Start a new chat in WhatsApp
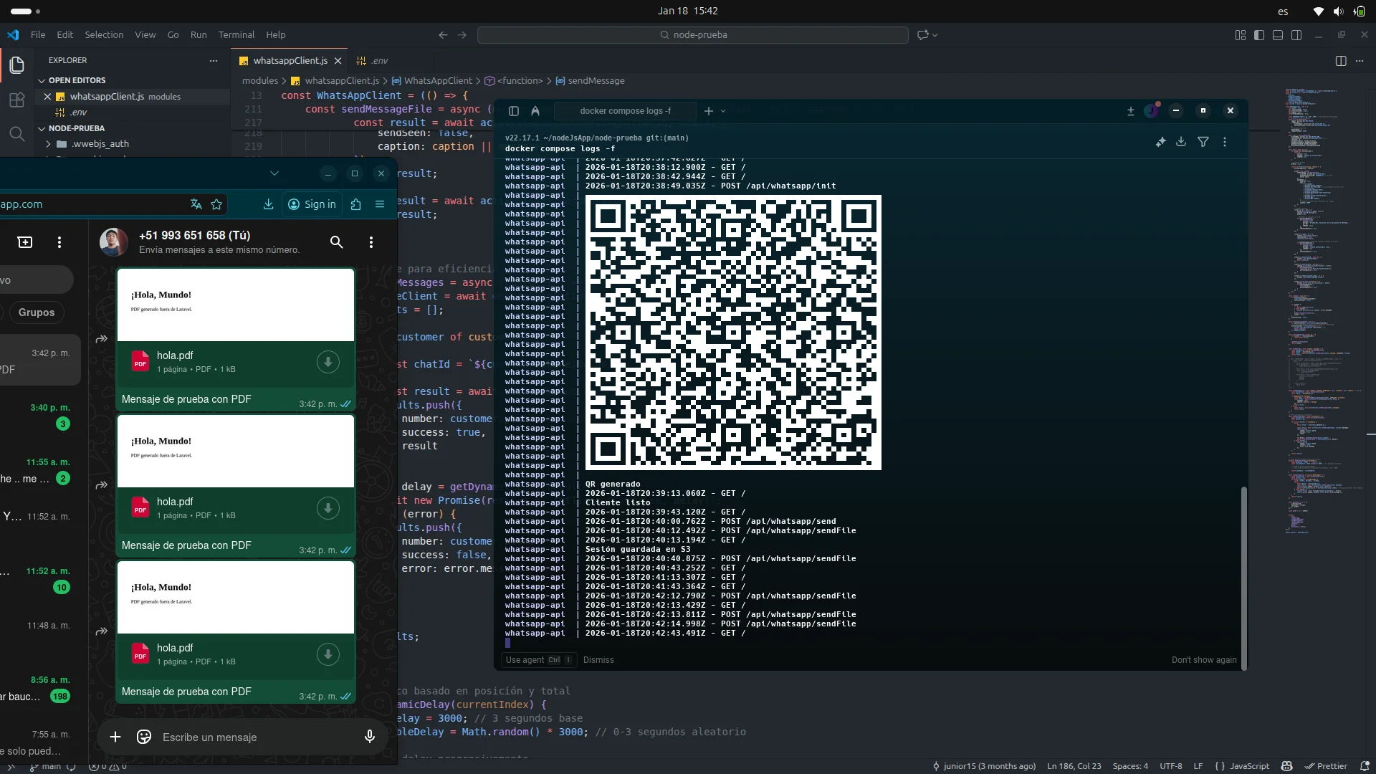 [x=25, y=242]
